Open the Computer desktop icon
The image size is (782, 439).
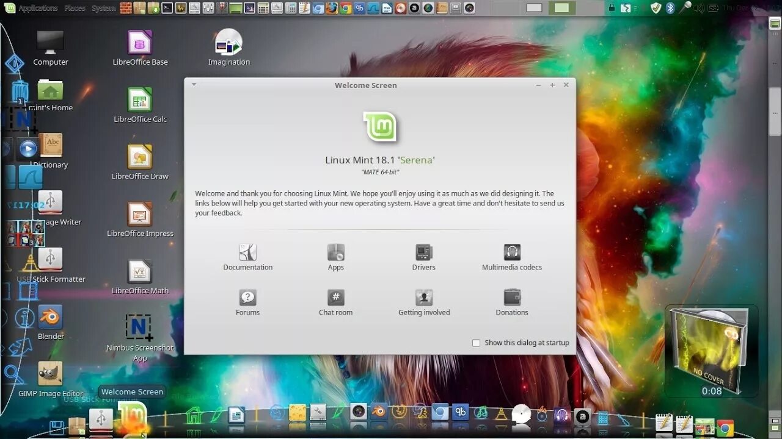point(50,48)
